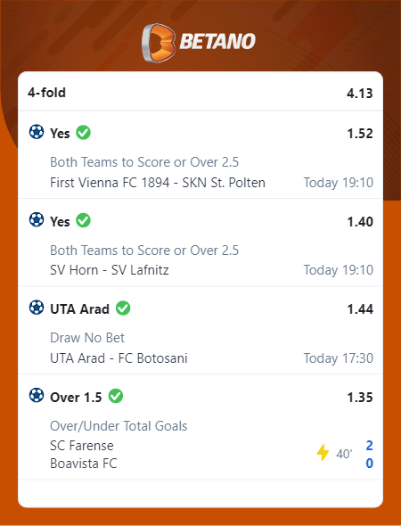This screenshot has height=526, width=401.
Task: Click green checkmark next to UTA Arad
Action: pos(123,308)
